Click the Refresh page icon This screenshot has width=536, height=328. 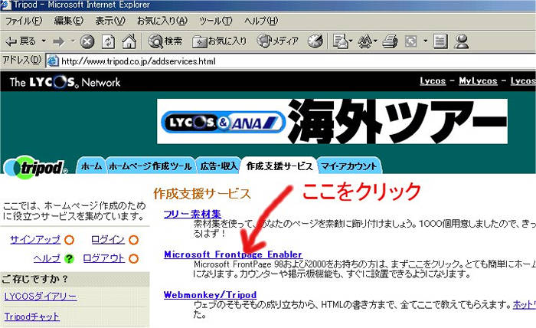[x=109, y=41]
